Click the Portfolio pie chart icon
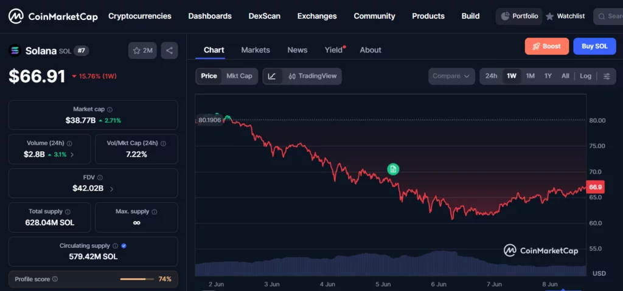 [505, 16]
